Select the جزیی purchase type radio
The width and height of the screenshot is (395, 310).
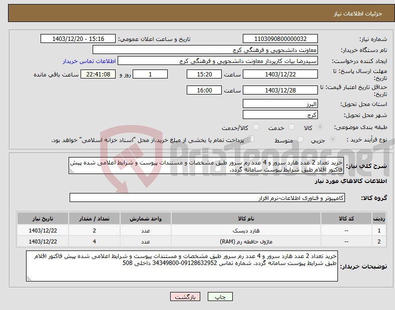(332, 139)
